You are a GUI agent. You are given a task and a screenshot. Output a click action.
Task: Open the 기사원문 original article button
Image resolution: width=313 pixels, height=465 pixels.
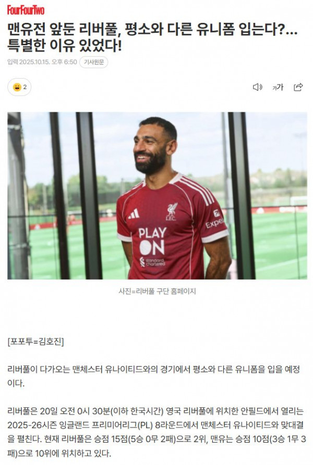pyautogui.click(x=93, y=62)
